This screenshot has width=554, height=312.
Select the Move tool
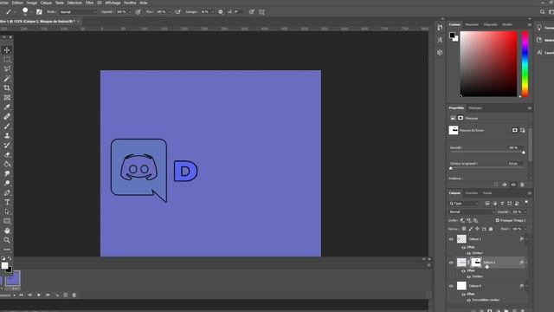[7, 50]
